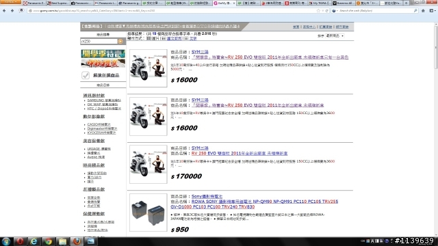Open second RV 250 EVO product title

[x=257, y=105]
